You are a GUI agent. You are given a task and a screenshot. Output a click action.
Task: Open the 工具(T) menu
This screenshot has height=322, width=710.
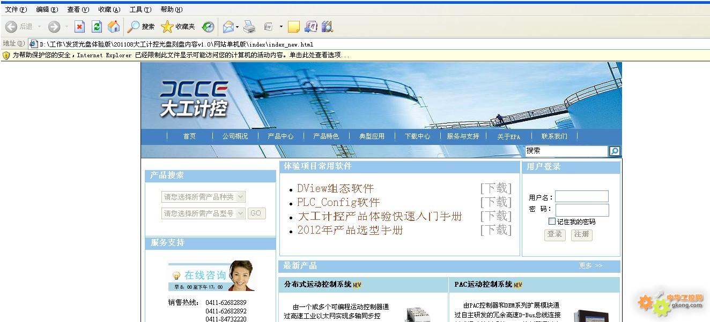pyautogui.click(x=140, y=10)
